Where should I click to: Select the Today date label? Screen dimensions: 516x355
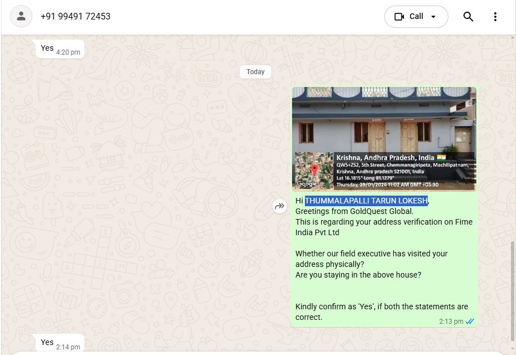click(x=255, y=71)
